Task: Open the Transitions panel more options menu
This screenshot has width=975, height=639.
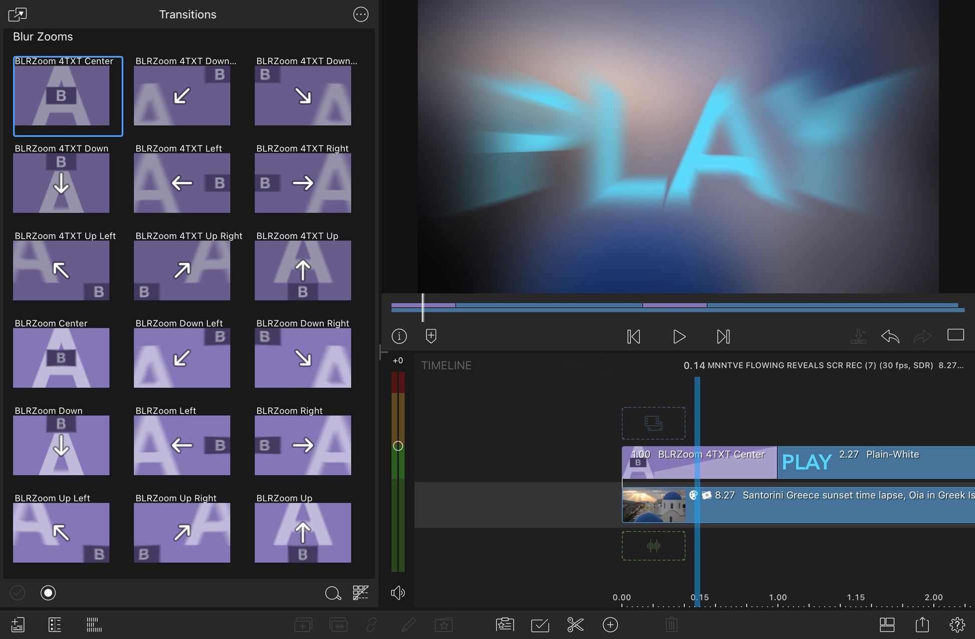Action: coord(361,15)
